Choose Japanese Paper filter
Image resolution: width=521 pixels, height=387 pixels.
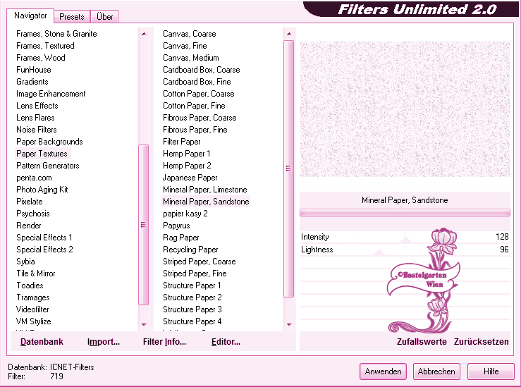[190, 178]
